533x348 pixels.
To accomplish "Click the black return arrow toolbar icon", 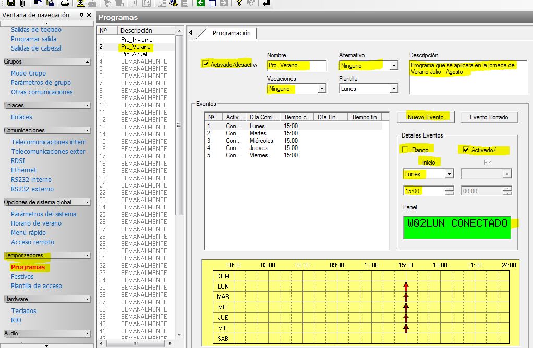I will point(266,3).
